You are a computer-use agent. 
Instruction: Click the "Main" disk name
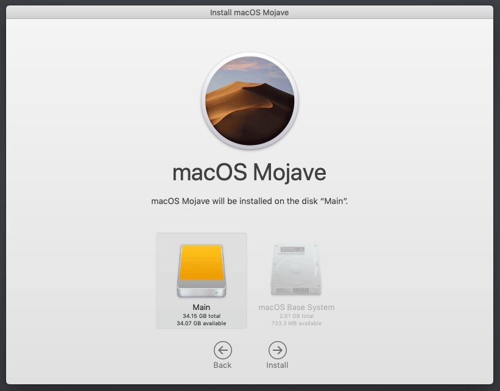point(201,307)
